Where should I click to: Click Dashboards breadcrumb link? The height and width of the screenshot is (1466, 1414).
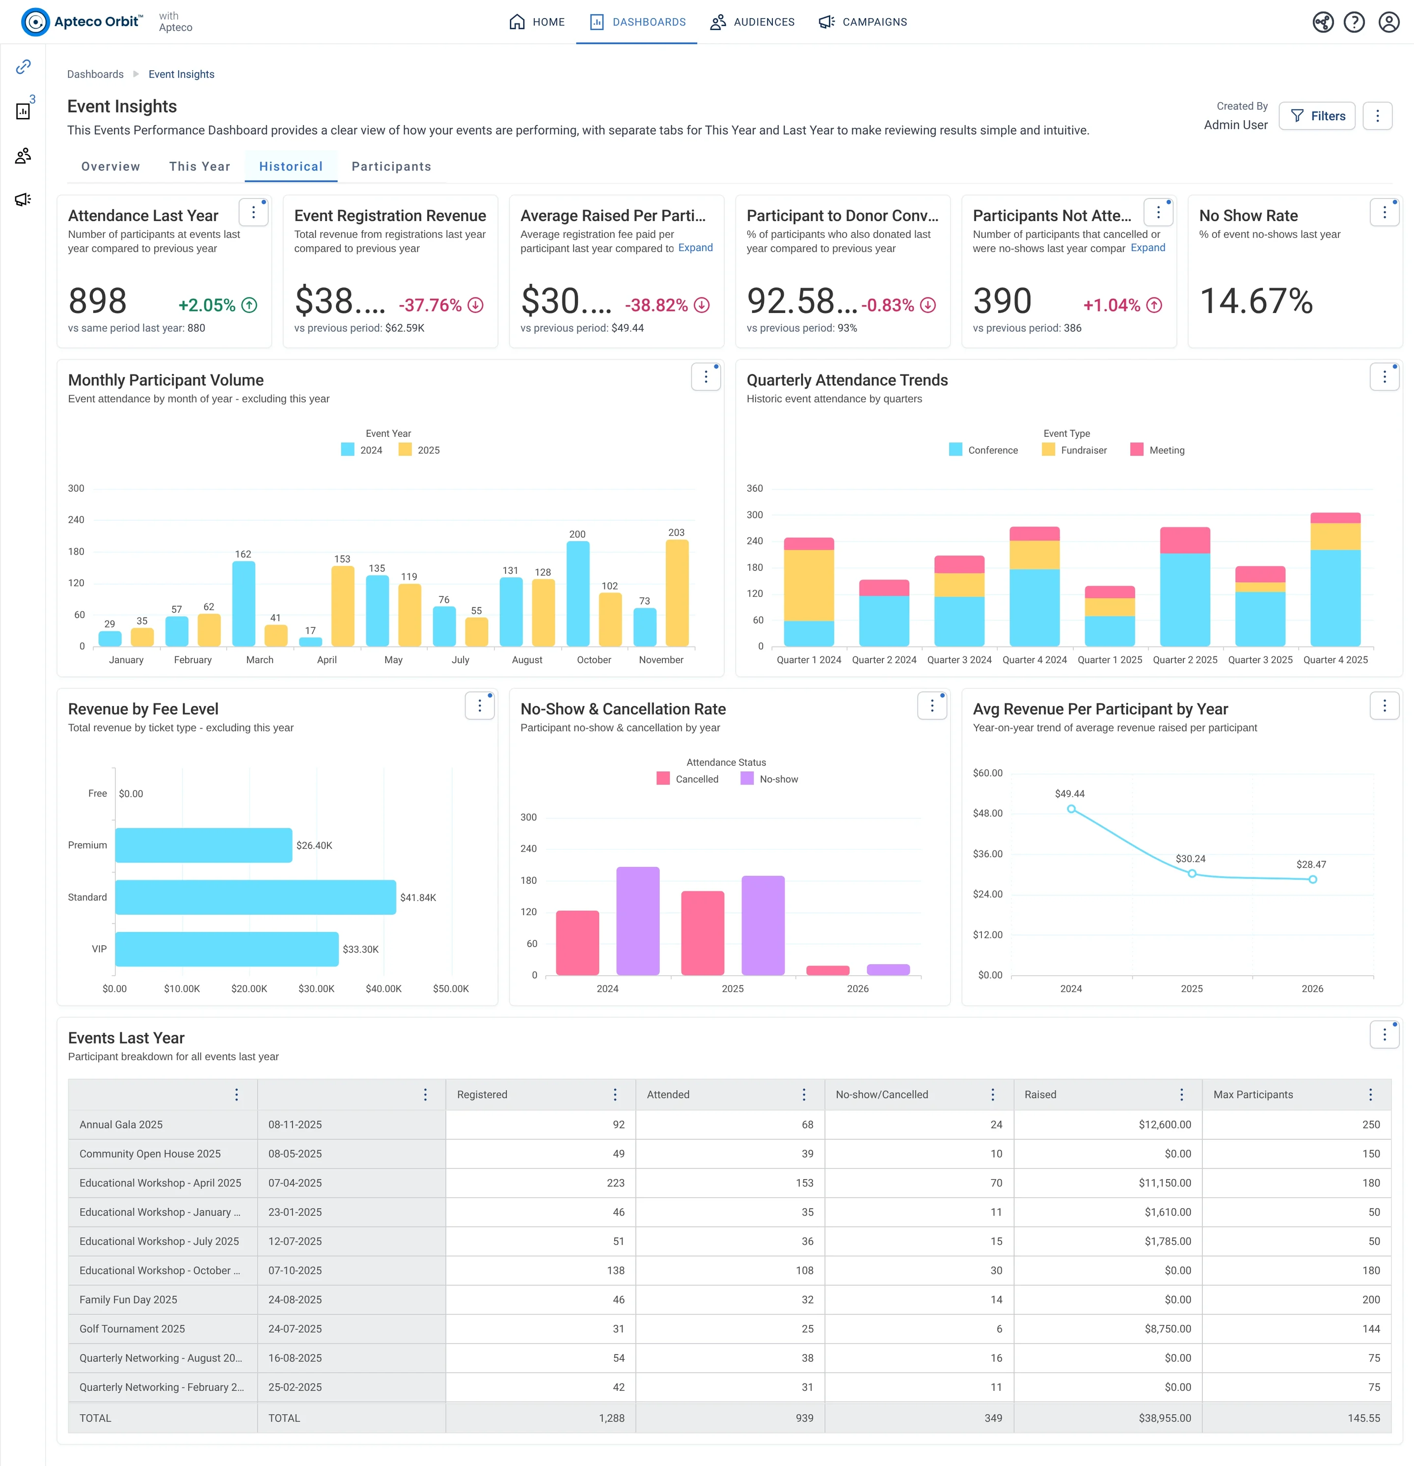tap(96, 74)
